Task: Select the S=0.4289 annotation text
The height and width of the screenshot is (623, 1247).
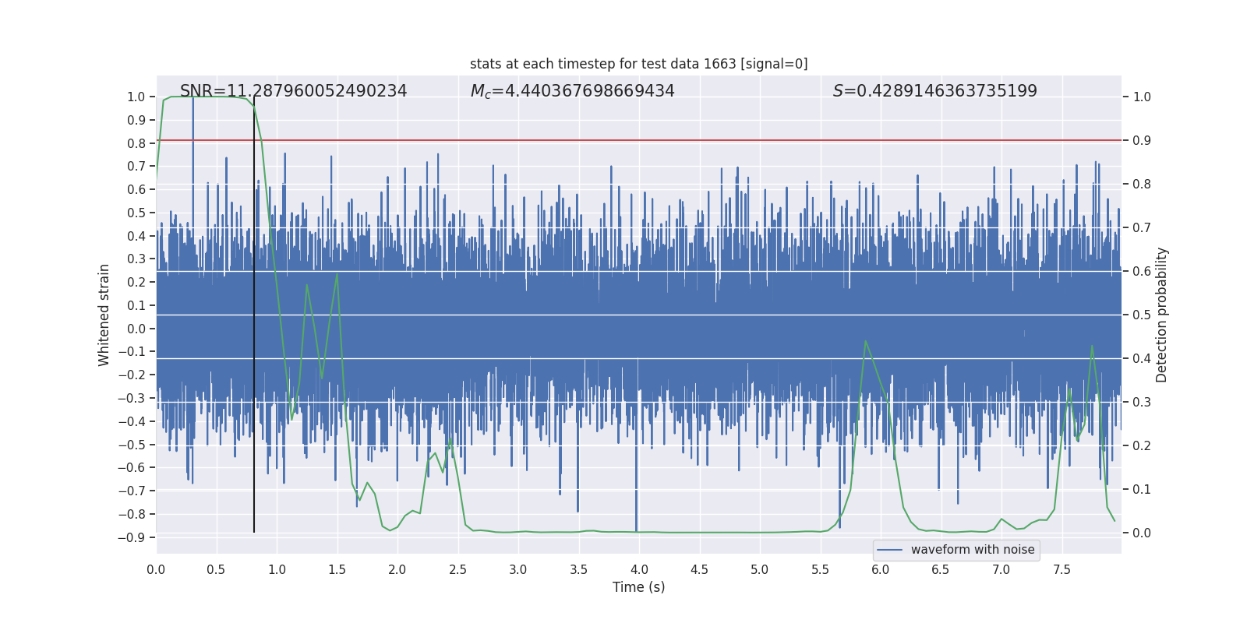Action: (x=934, y=91)
